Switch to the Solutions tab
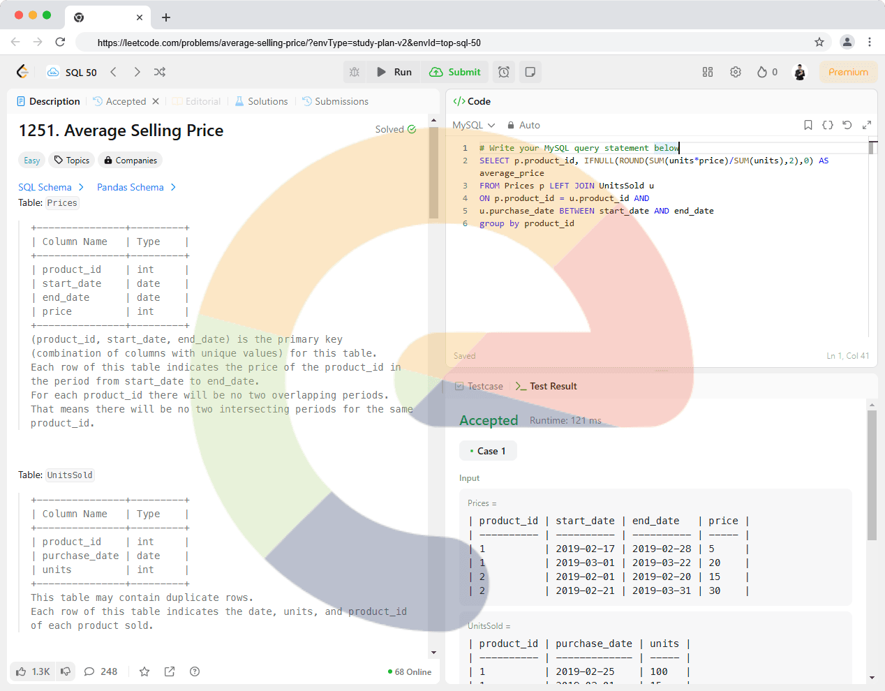Viewport: 885px width, 691px height. pyautogui.click(x=261, y=101)
